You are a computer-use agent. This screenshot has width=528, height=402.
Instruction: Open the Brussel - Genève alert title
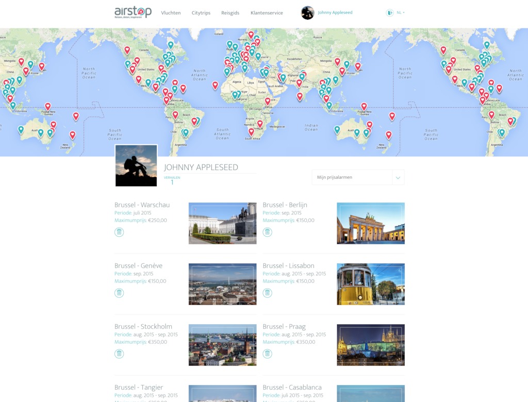(x=138, y=265)
